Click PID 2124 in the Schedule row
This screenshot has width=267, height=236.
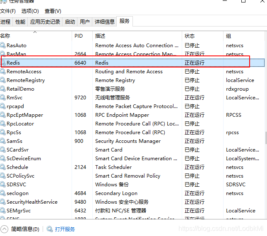[80, 167]
